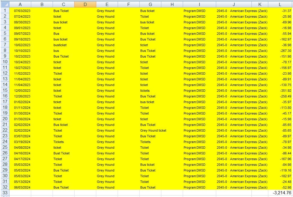Image resolution: width=293 pixels, height=197 pixels.
Task: Click the 'busticket' cell in row 7
Action: point(64,45)
